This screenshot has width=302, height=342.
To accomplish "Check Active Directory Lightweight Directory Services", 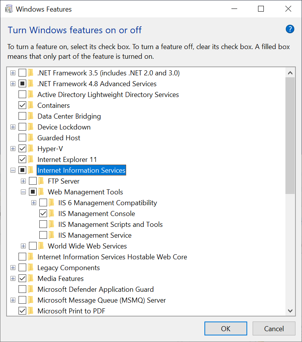I will click(x=22, y=94).
